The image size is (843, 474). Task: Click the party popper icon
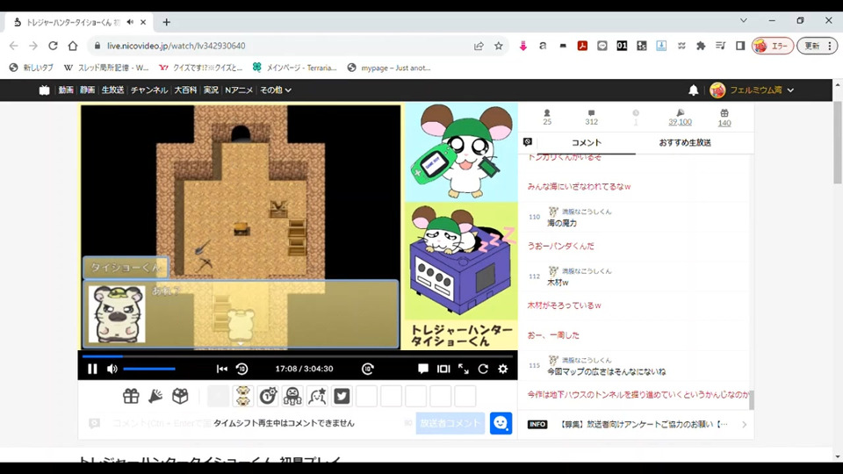[155, 396]
